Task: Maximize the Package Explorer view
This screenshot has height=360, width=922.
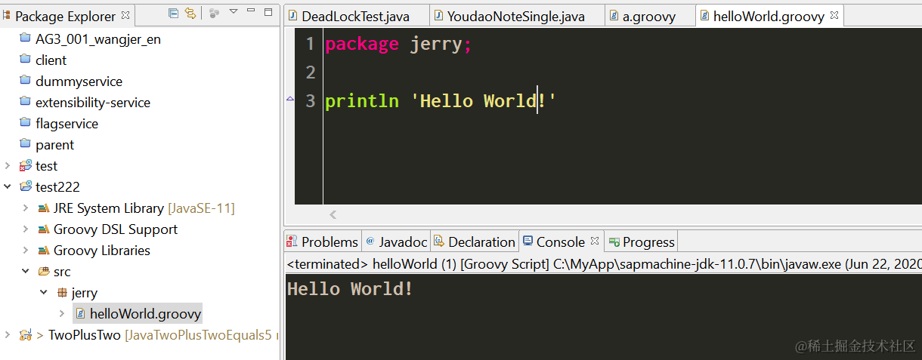Action: (x=268, y=12)
